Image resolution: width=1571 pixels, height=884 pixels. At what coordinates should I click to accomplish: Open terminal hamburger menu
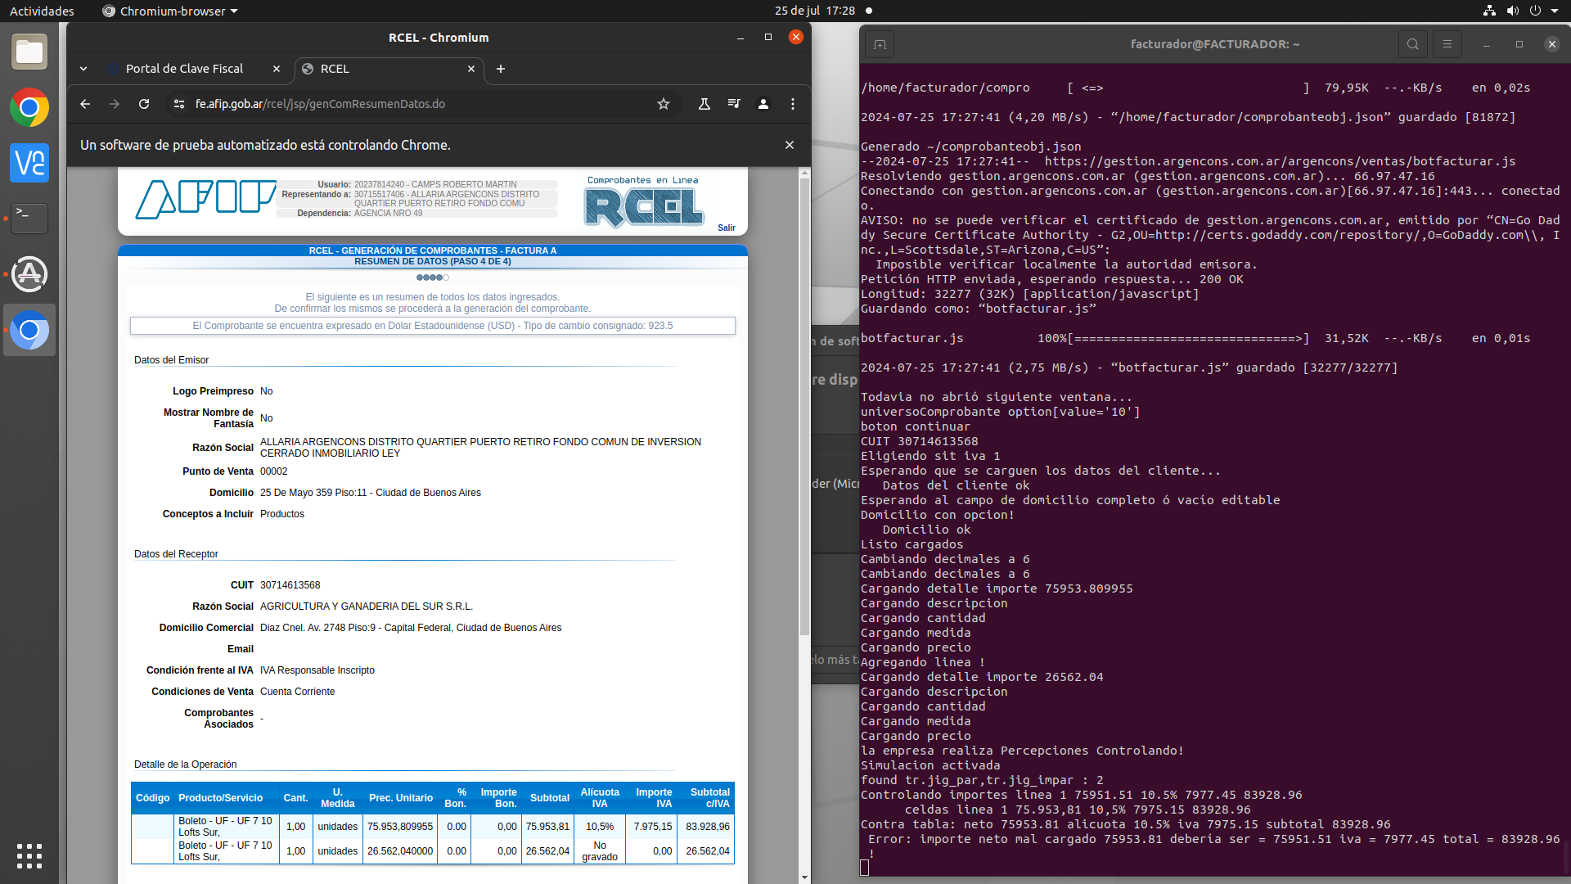click(x=1447, y=44)
